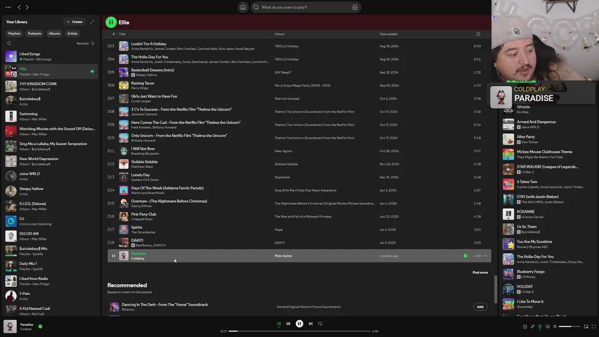Select track Gobble Gobble
The width and height of the screenshot is (599, 337).
click(x=299, y=164)
